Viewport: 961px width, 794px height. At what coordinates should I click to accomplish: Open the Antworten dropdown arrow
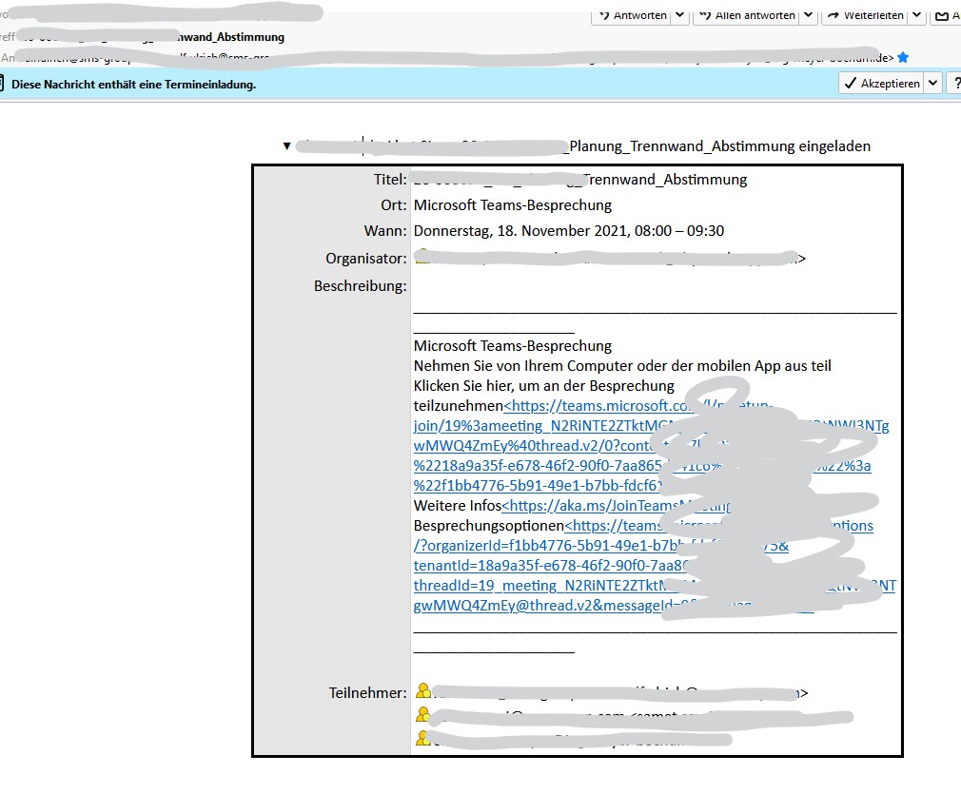(679, 16)
